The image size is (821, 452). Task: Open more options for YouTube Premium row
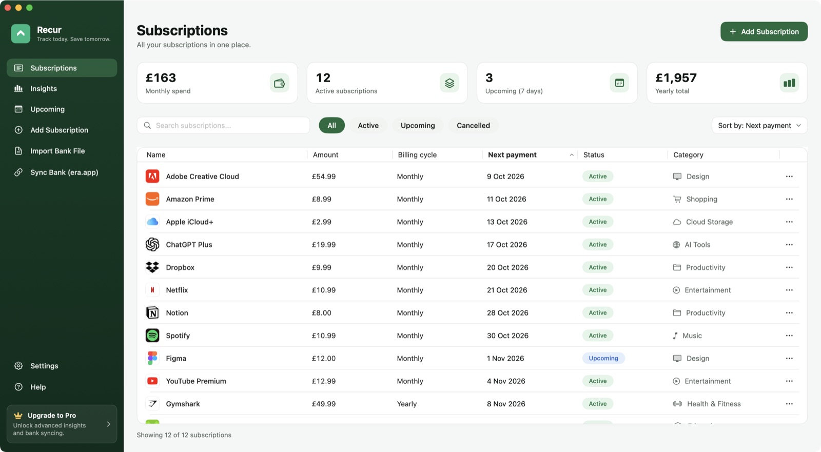coord(789,381)
